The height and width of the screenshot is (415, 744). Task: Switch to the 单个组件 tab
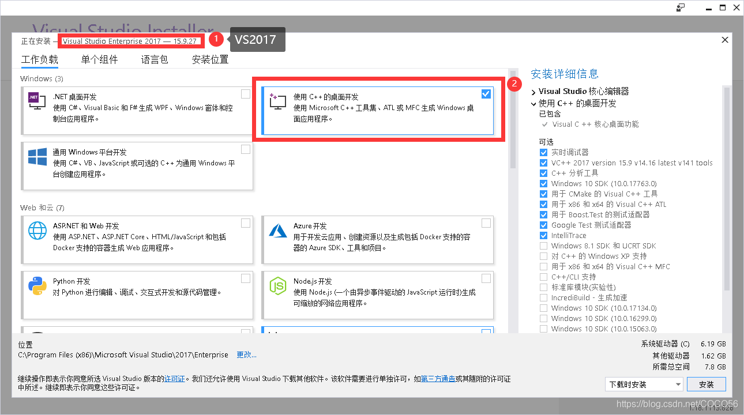coord(99,59)
